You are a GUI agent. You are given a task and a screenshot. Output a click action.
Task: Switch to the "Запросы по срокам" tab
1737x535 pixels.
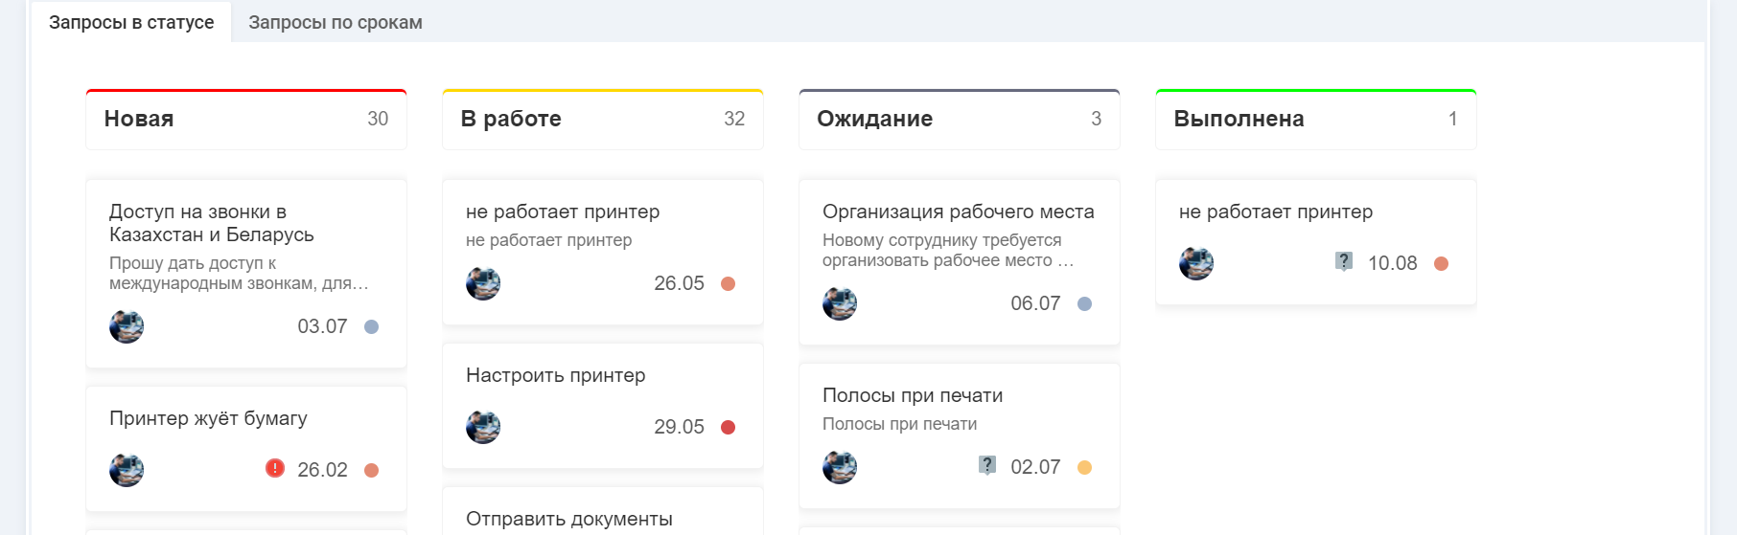pos(335,22)
